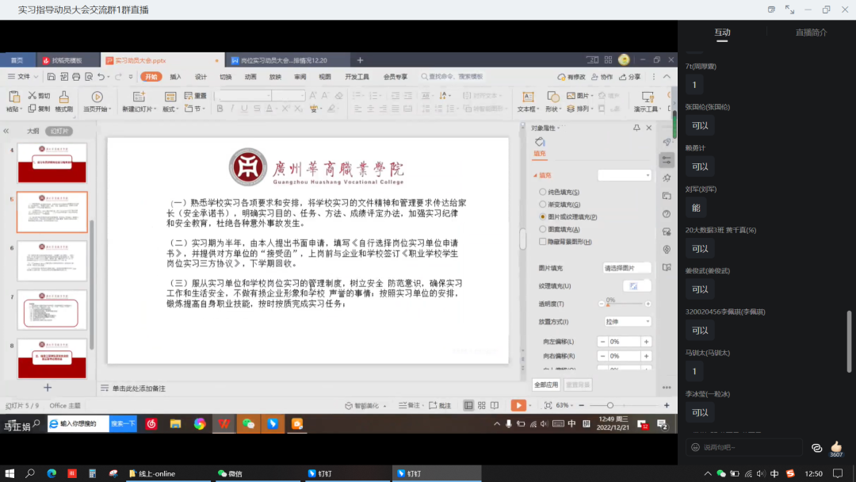Open the Placement Mode (拉伸) dropdown
Screen dimensions: 856x482
627,322
